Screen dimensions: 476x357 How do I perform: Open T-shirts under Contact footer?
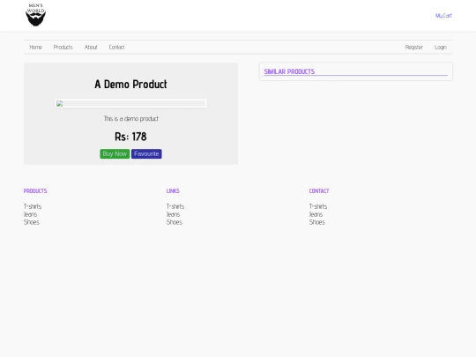[x=318, y=206]
